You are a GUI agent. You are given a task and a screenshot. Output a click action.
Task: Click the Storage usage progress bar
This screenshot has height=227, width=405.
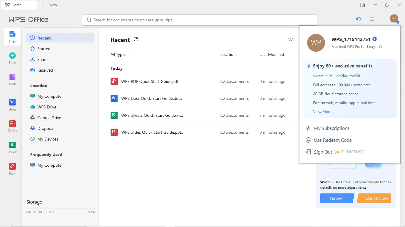pos(60,208)
